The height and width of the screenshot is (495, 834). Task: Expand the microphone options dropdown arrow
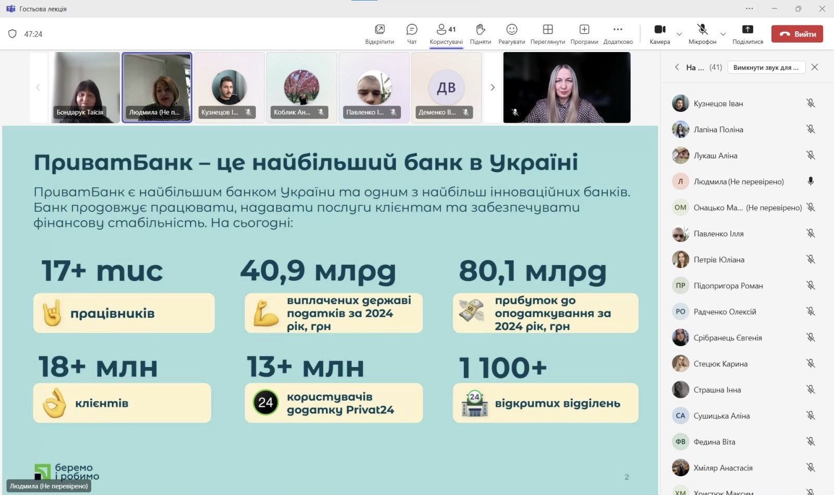click(x=723, y=34)
